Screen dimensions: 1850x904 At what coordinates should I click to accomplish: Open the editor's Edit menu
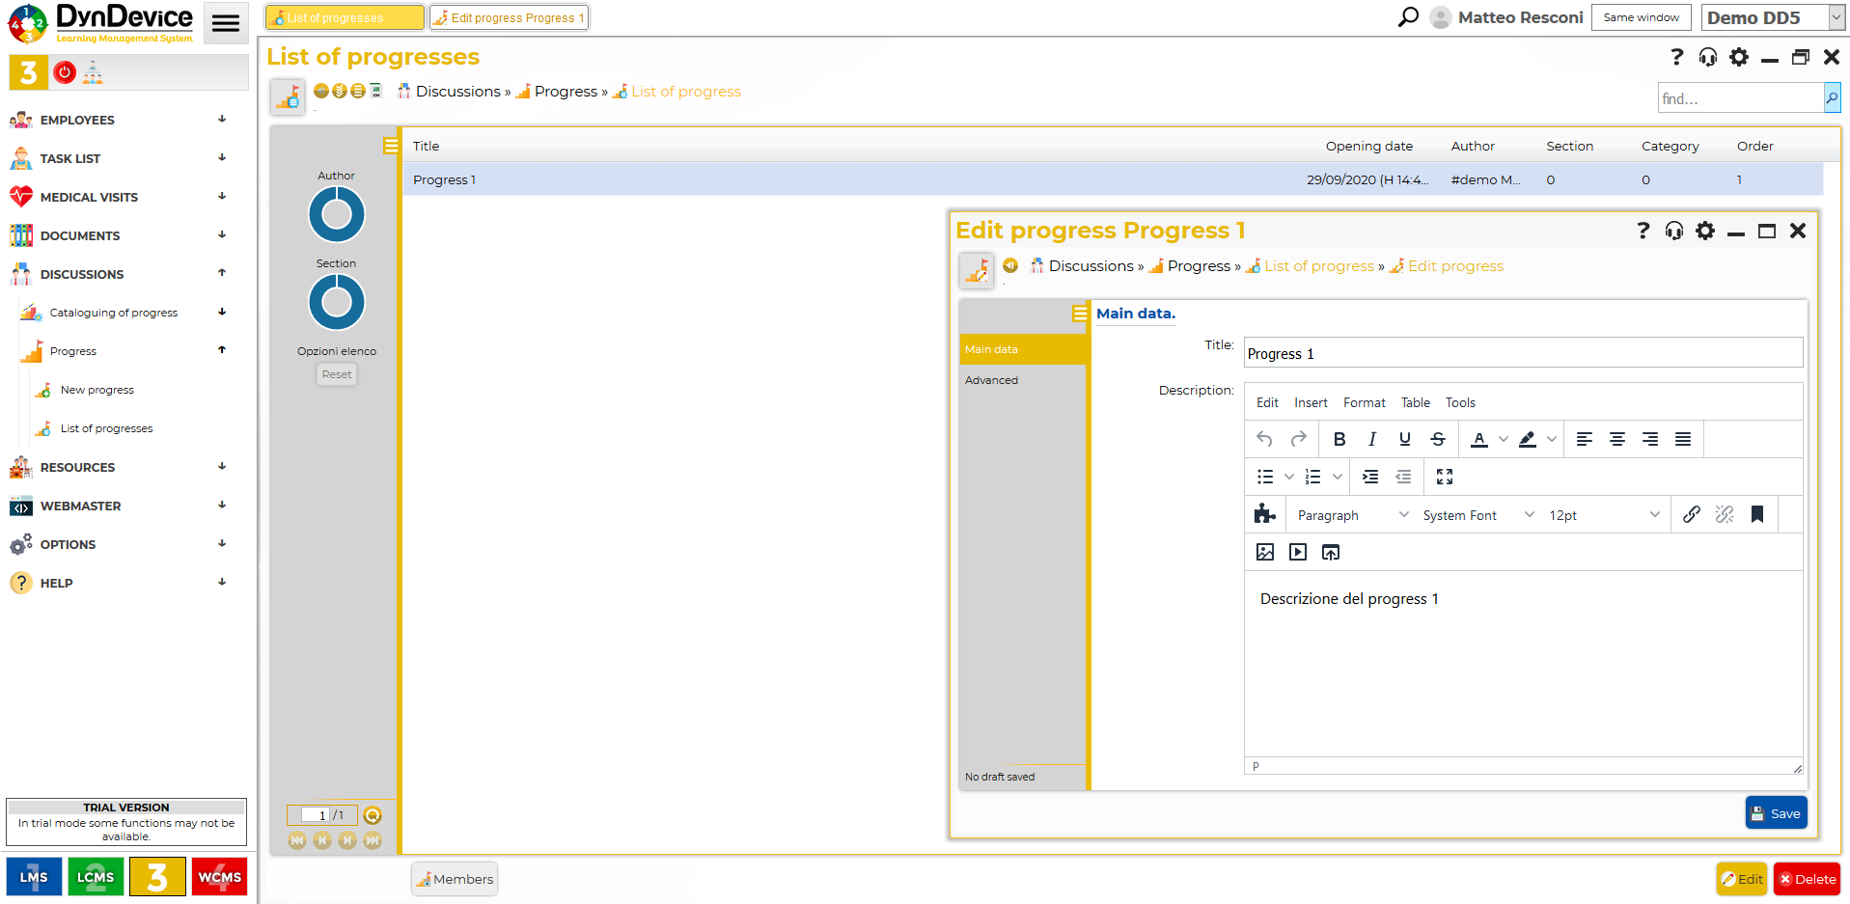[x=1267, y=402]
